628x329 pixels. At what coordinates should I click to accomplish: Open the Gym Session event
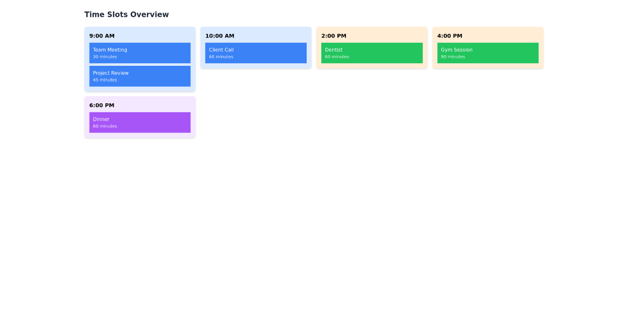(487, 53)
